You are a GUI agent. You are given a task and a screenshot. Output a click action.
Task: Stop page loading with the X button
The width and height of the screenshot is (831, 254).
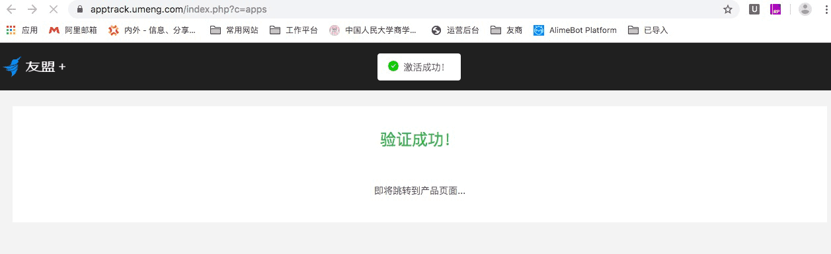click(54, 9)
